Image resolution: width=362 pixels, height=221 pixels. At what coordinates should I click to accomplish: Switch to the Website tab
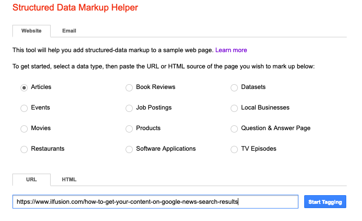(32, 31)
